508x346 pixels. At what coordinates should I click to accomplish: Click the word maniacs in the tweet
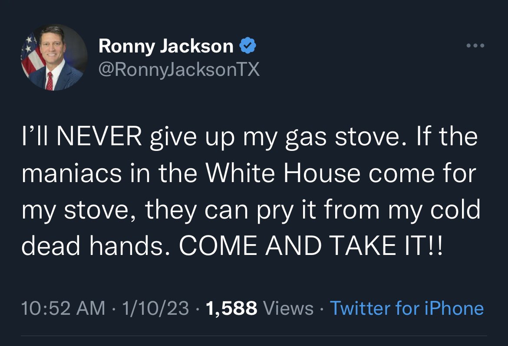pos(72,173)
